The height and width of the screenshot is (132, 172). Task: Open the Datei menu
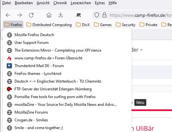pos(6,3)
